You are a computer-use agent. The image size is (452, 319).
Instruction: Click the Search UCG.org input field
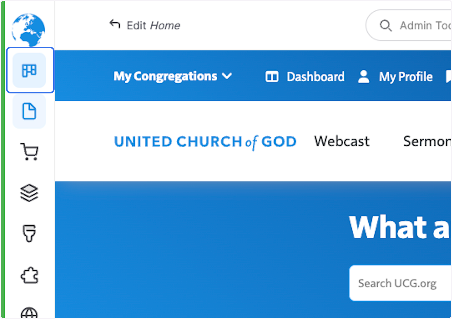tap(399, 283)
